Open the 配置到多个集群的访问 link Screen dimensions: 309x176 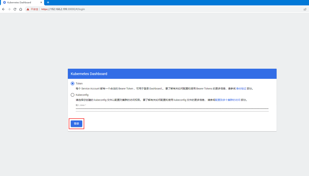pyautogui.click(x=228, y=100)
